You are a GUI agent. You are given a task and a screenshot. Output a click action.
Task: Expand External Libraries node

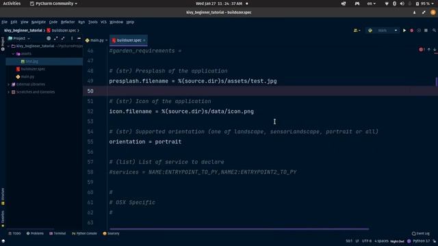[9, 84]
